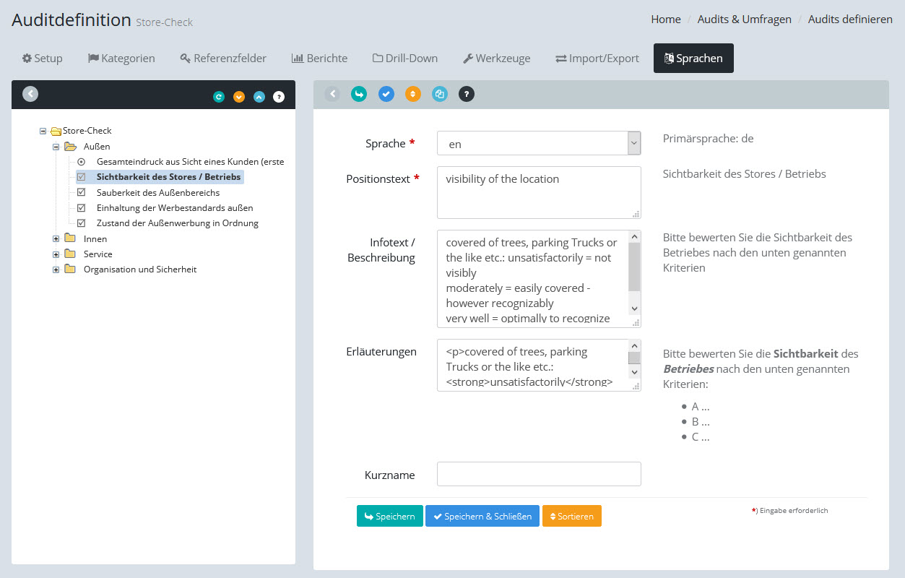Click the Speichern & Schließen button
905x578 pixels.
482,517
